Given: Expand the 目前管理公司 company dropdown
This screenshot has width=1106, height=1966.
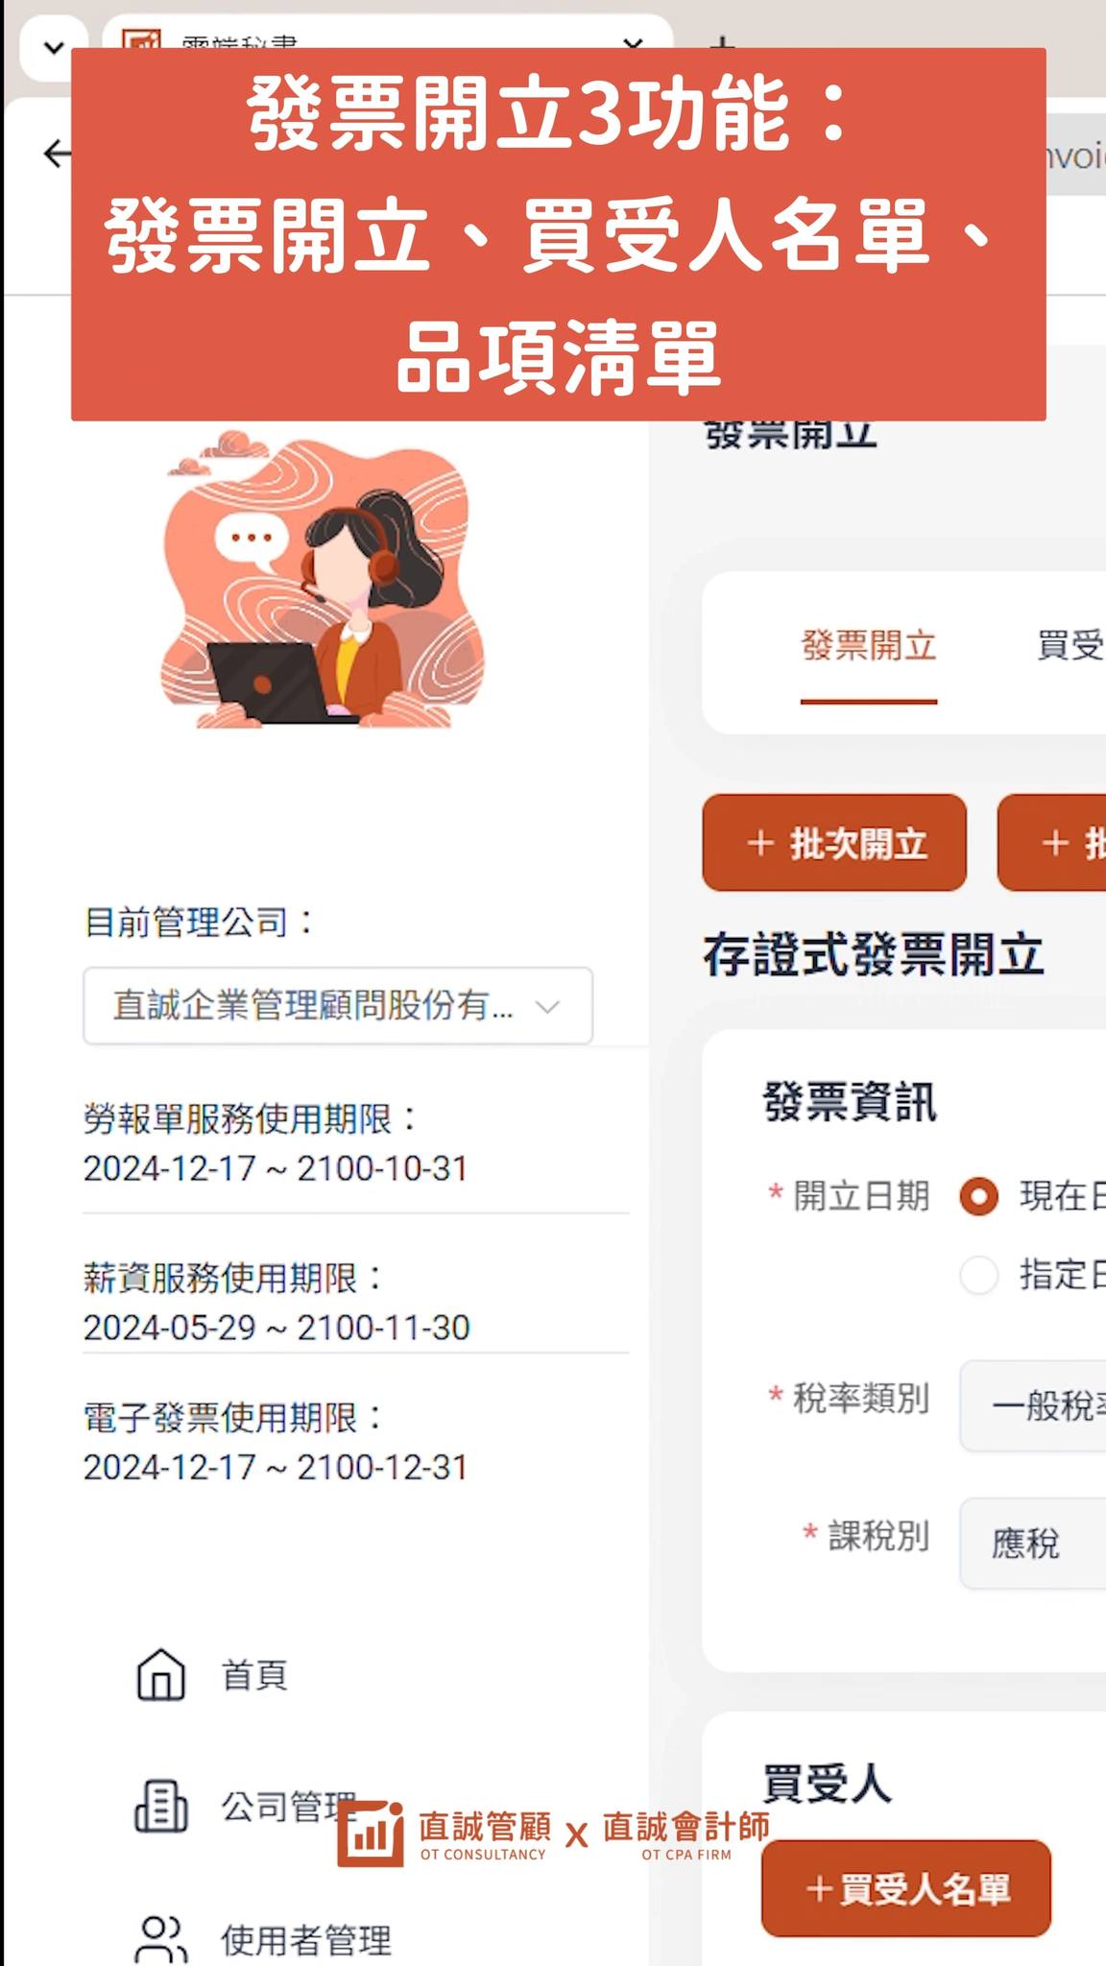Looking at the screenshot, I should click(x=338, y=1006).
